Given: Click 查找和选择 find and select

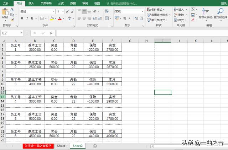Looking at the screenshot, I should [x=221, y=15].
